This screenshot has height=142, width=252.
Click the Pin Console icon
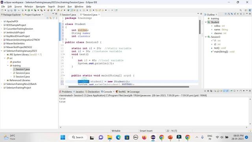232,91
